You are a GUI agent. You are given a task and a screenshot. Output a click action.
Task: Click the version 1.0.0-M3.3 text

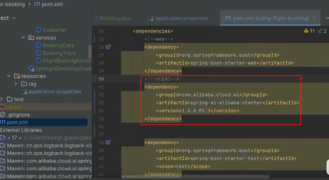coord(196,111)
